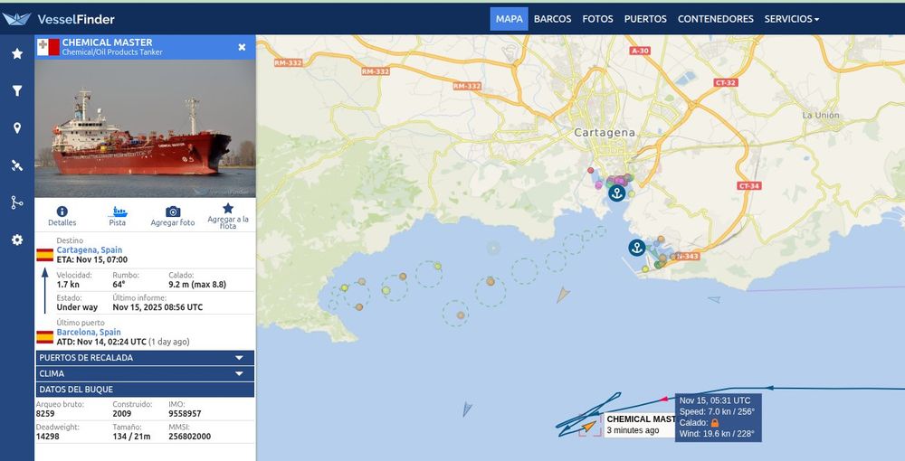This screenshot has height=461, width=905.
Task: Click MMSI value 256802000
Action: click(189, 437)
